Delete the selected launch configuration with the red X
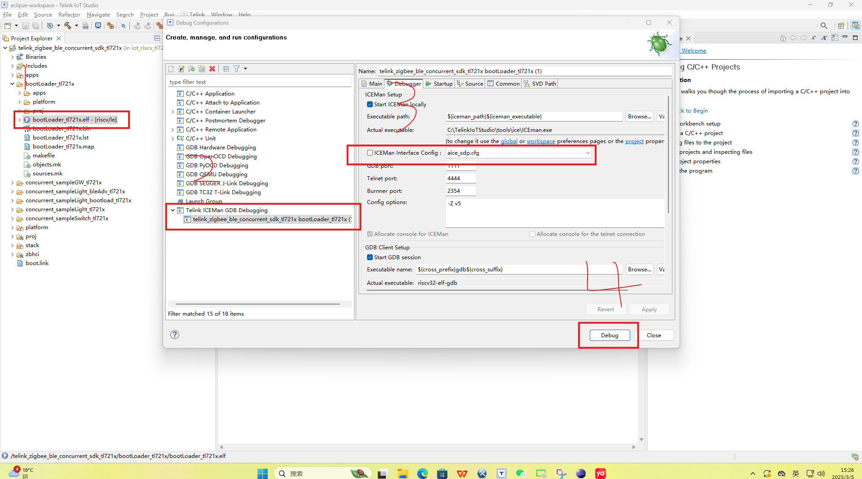Screen dimensions: 862x479 tap(212, 69)
